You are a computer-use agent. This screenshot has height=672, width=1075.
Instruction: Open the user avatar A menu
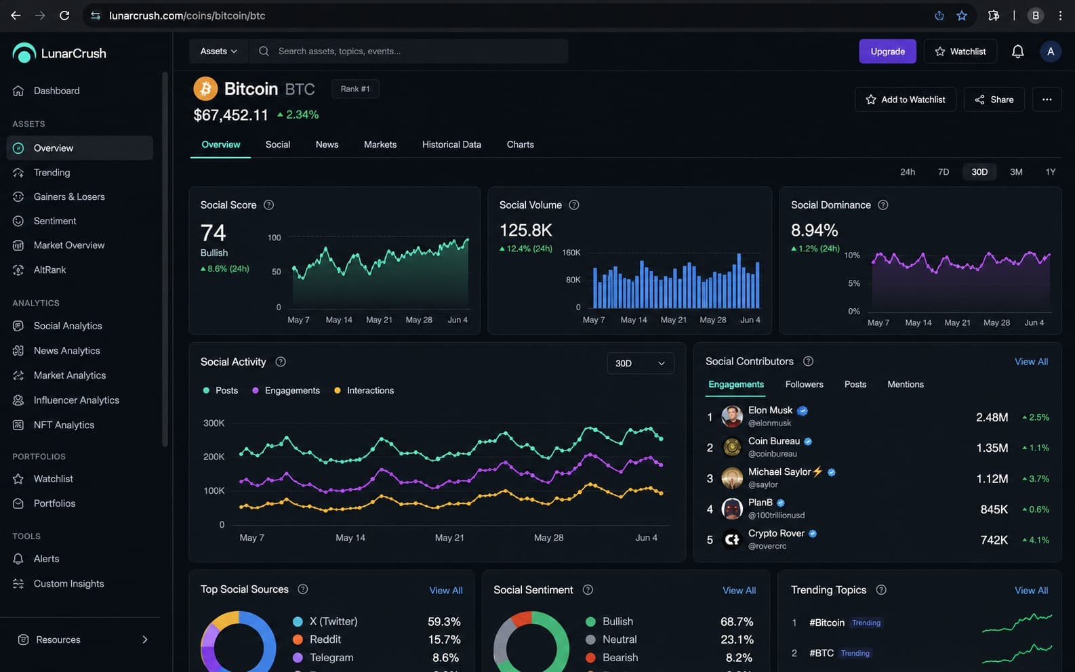(1051, 51)
